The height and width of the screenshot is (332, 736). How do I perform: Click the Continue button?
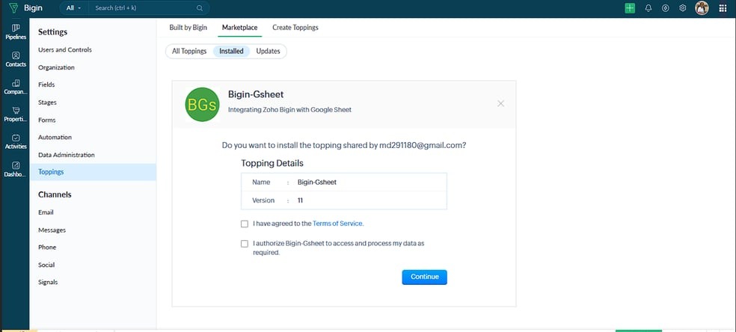pos(424,277)
